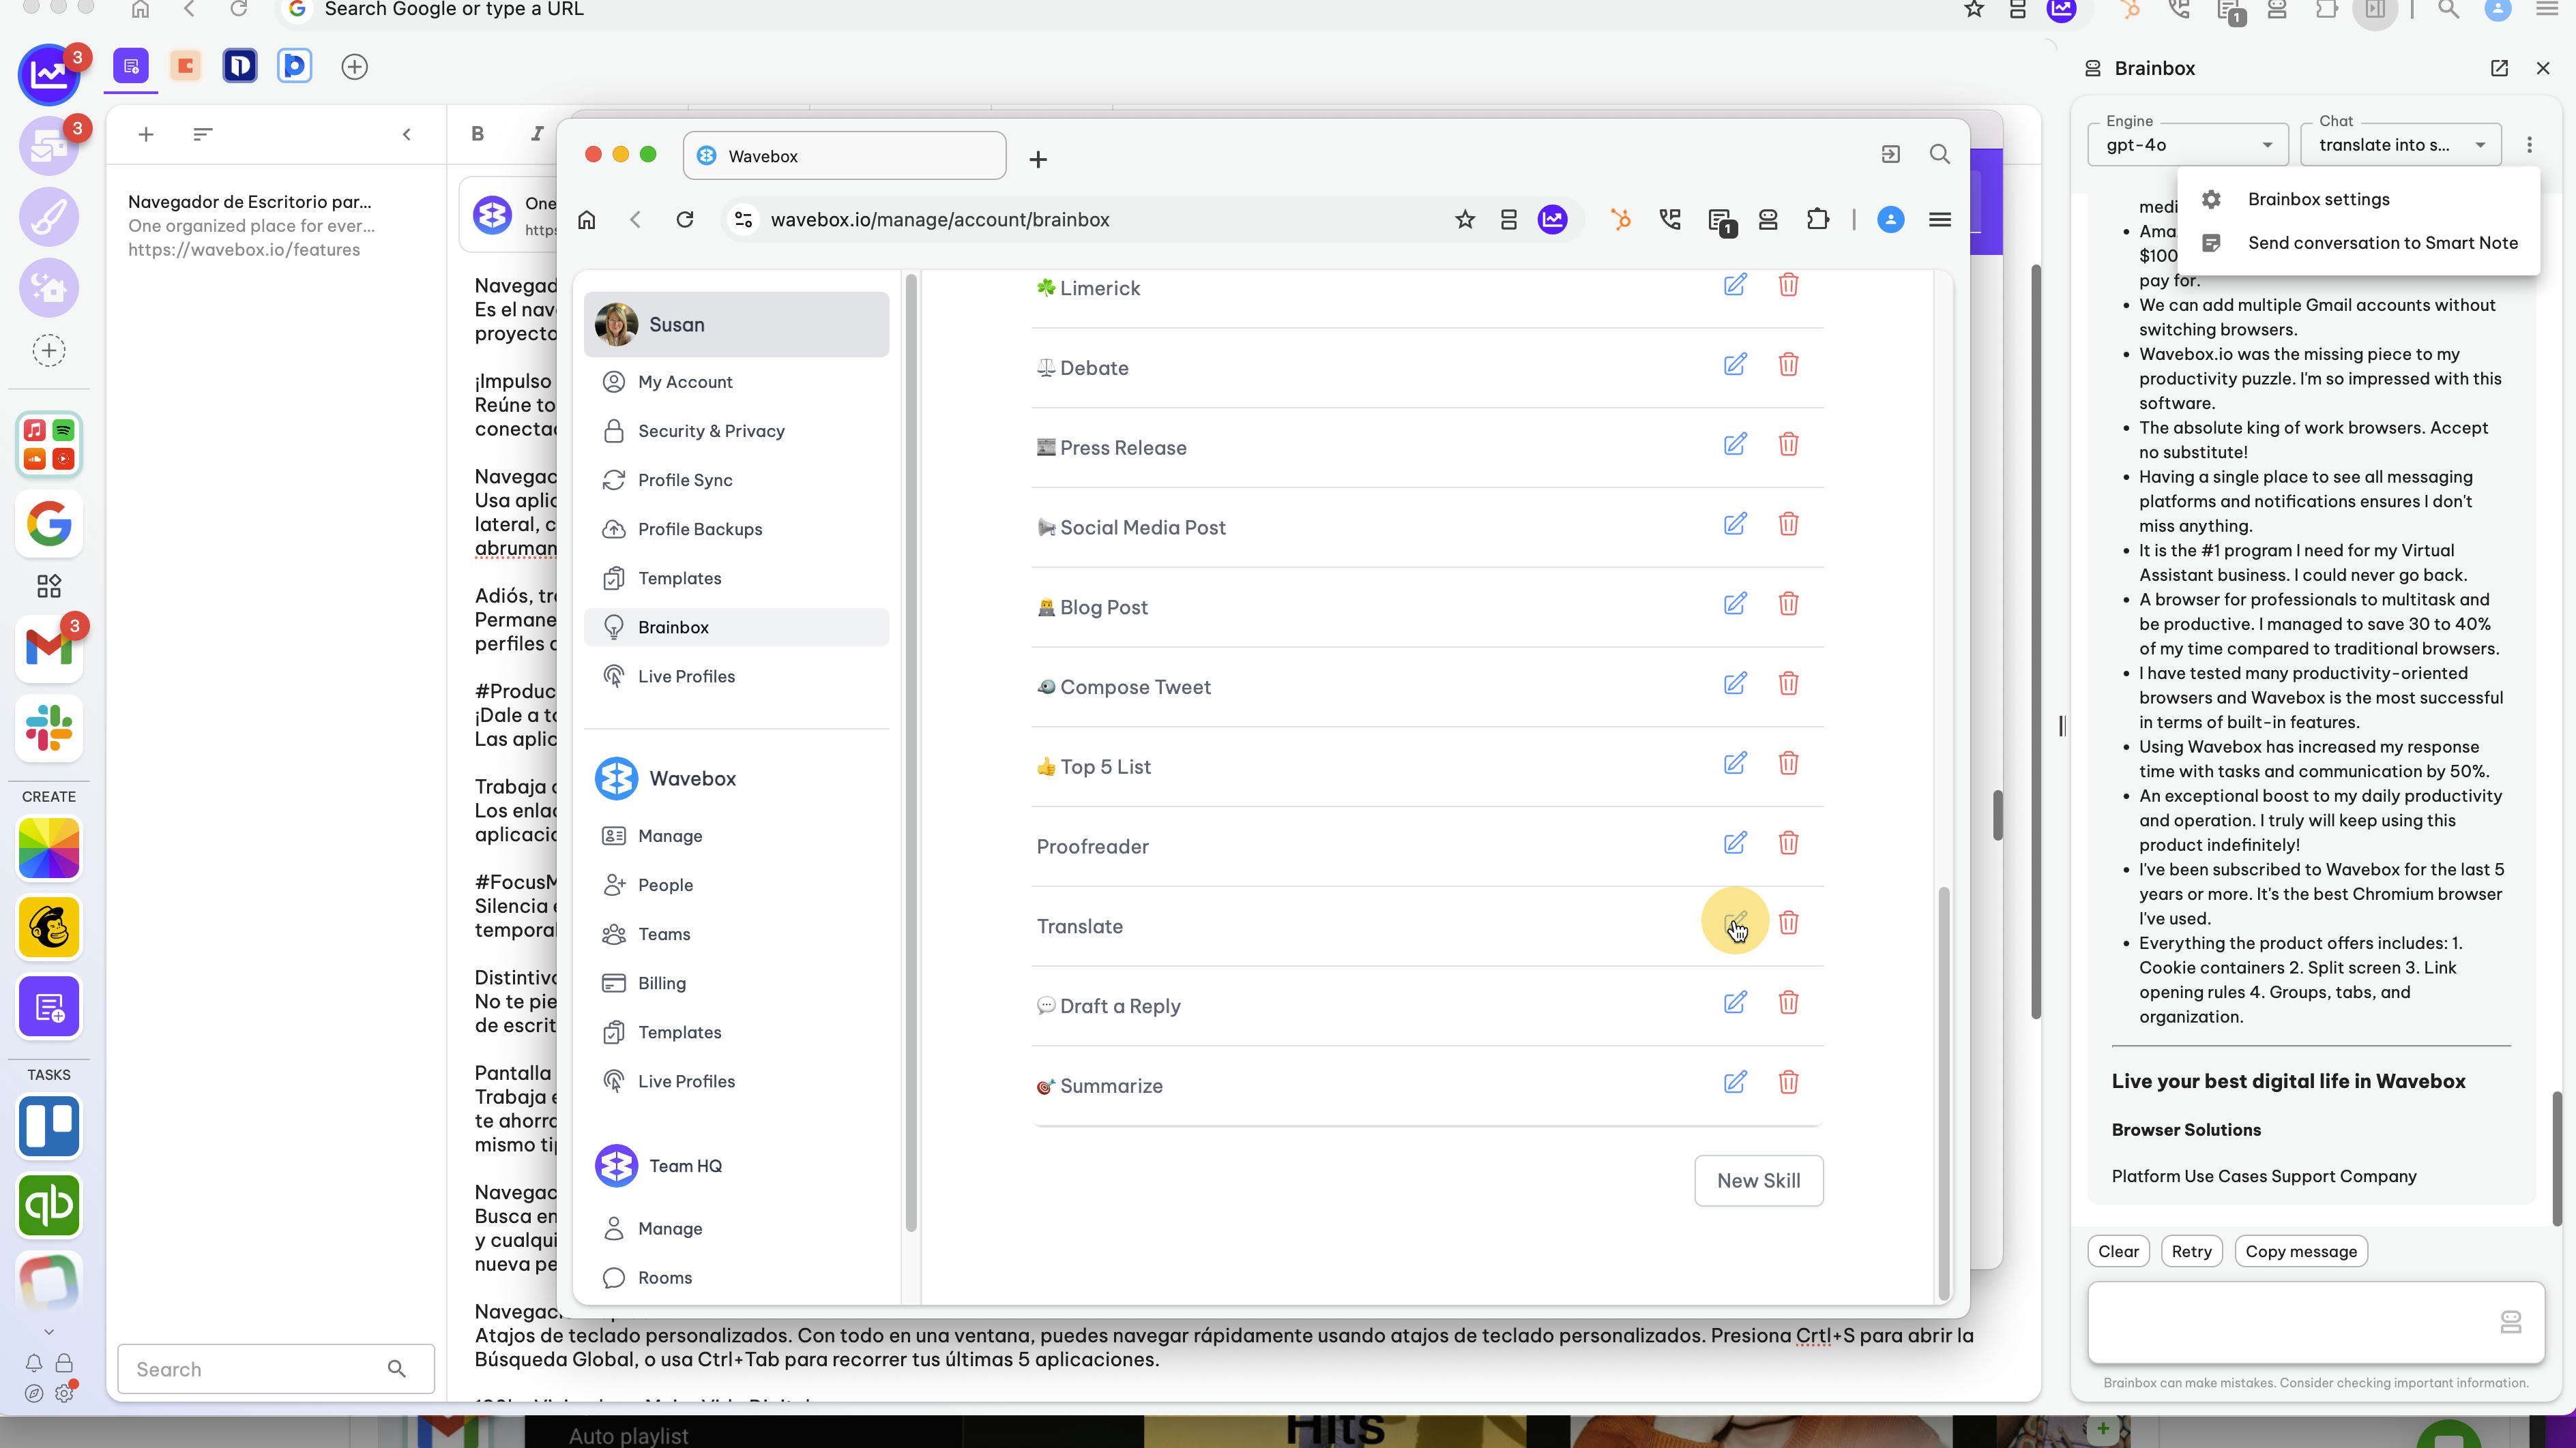Edit the Top 5 List skill
The width and height of the screenshot is (2576, 1448).
coord(1735,764)
